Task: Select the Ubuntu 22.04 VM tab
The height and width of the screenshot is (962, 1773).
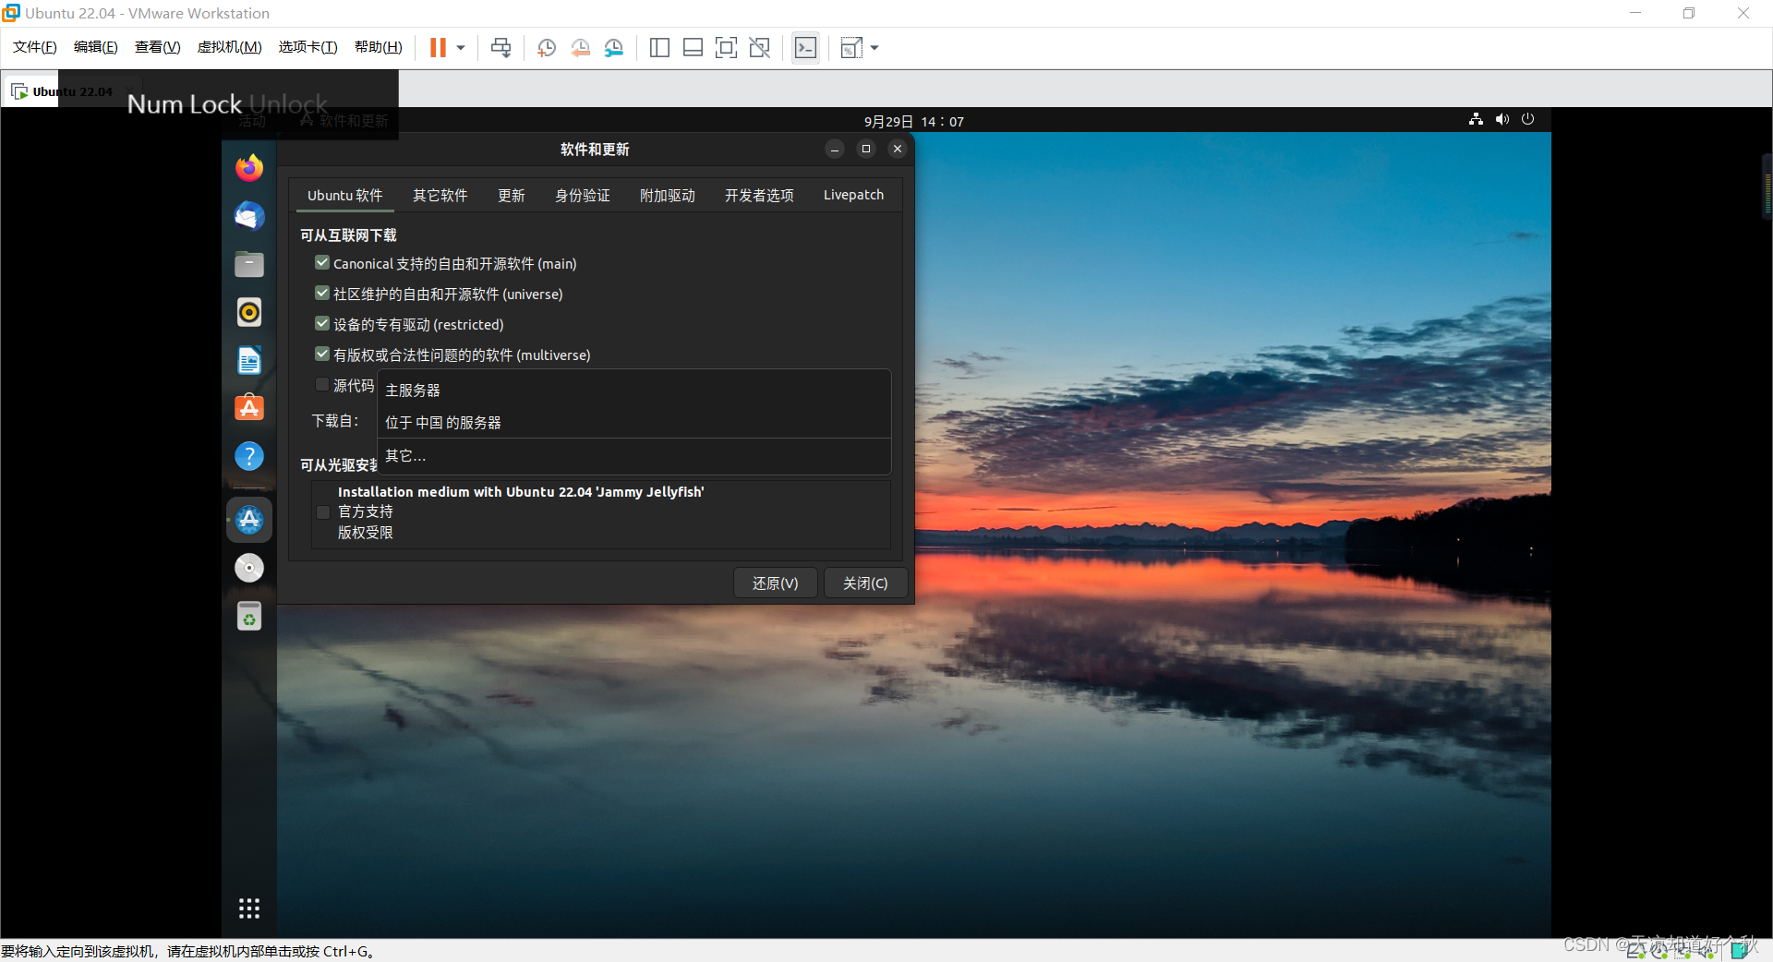Action: coord(72,91)
